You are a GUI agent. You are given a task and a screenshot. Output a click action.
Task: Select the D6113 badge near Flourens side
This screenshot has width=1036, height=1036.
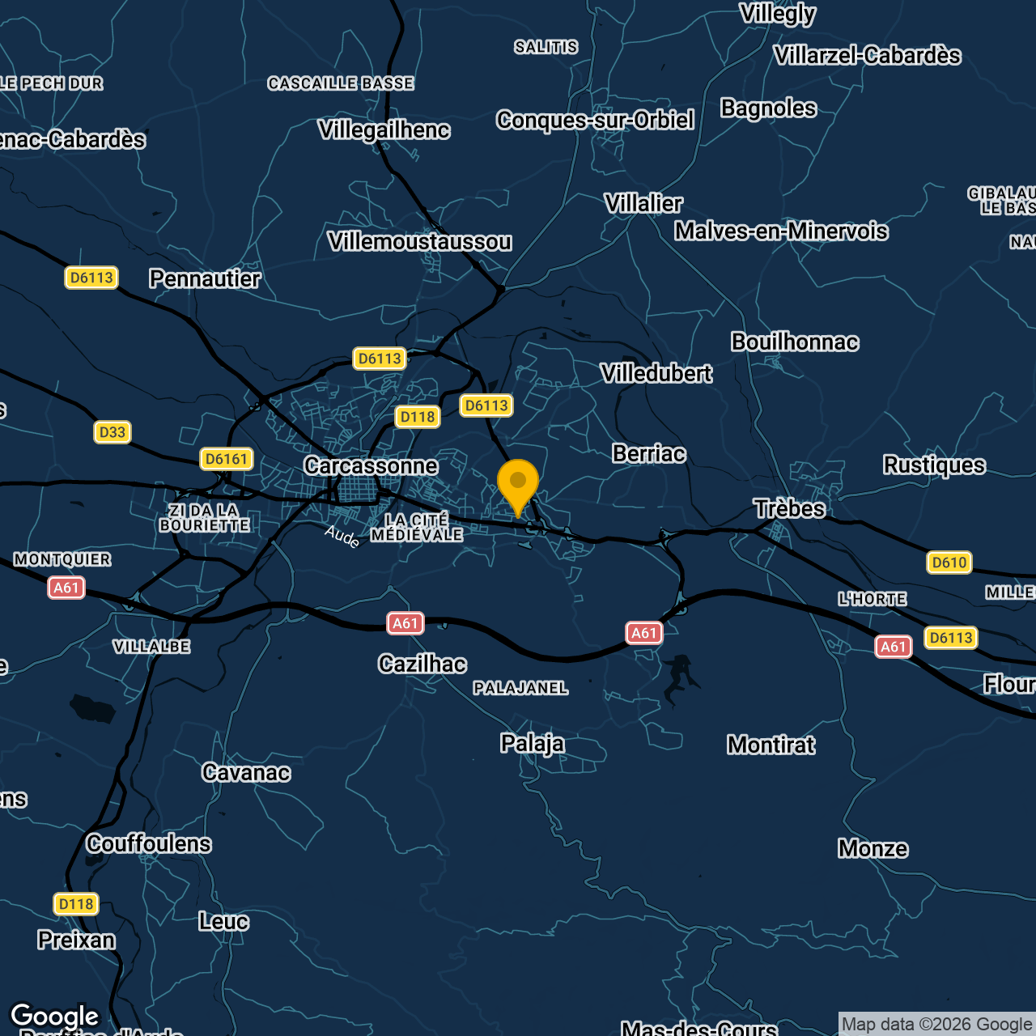coord(953,637)
